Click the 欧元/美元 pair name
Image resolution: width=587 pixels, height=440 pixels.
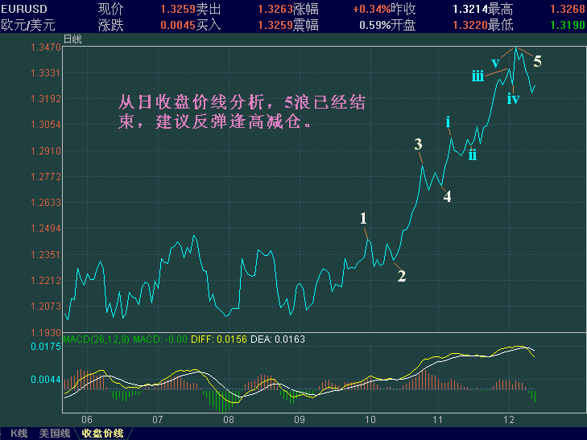pos(28,25)
